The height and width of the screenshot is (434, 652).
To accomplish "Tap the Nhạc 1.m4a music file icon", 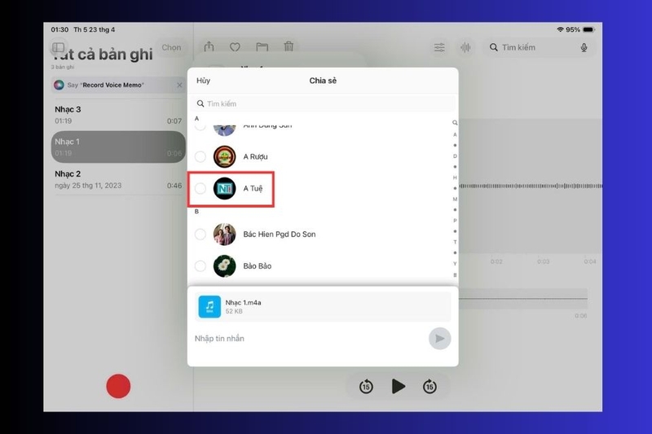I will coord(209,306).
